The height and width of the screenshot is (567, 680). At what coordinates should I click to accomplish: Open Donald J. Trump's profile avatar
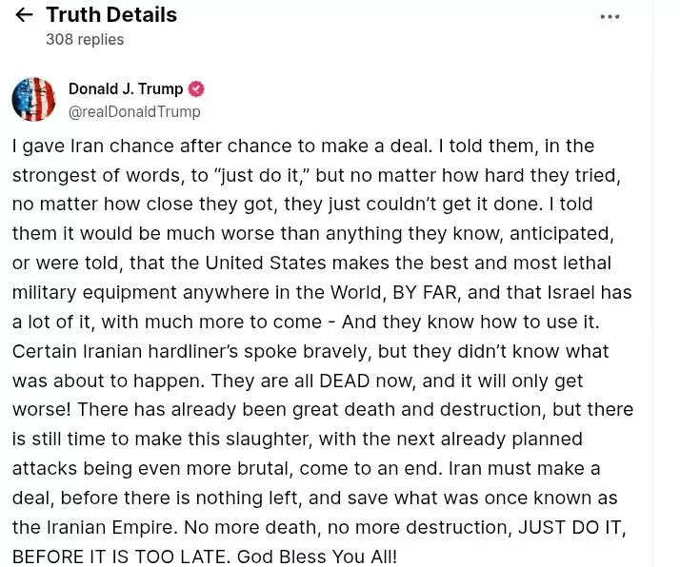tap(33, 100)
